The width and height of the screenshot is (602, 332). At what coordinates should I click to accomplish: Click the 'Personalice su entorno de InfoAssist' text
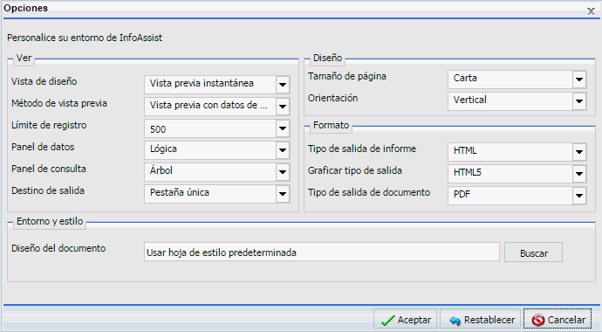click(85, 38)
